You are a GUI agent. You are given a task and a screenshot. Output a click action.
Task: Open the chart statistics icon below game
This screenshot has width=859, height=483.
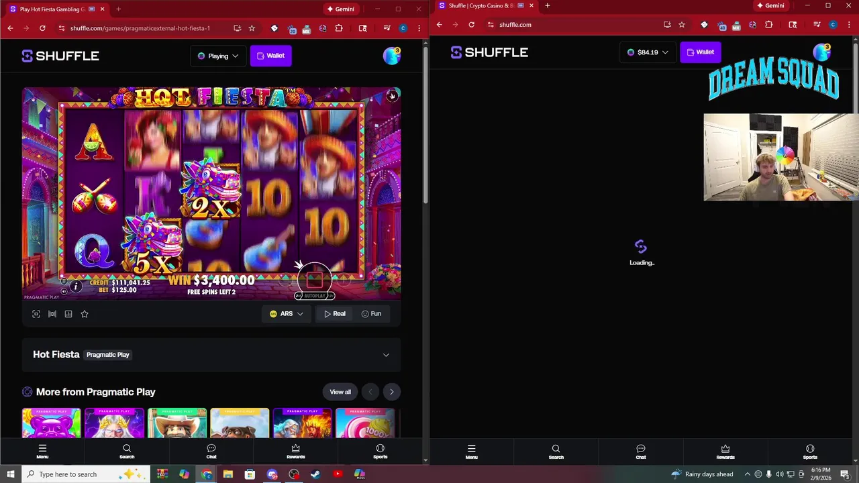pyautogui.click(x=68, y=314)
